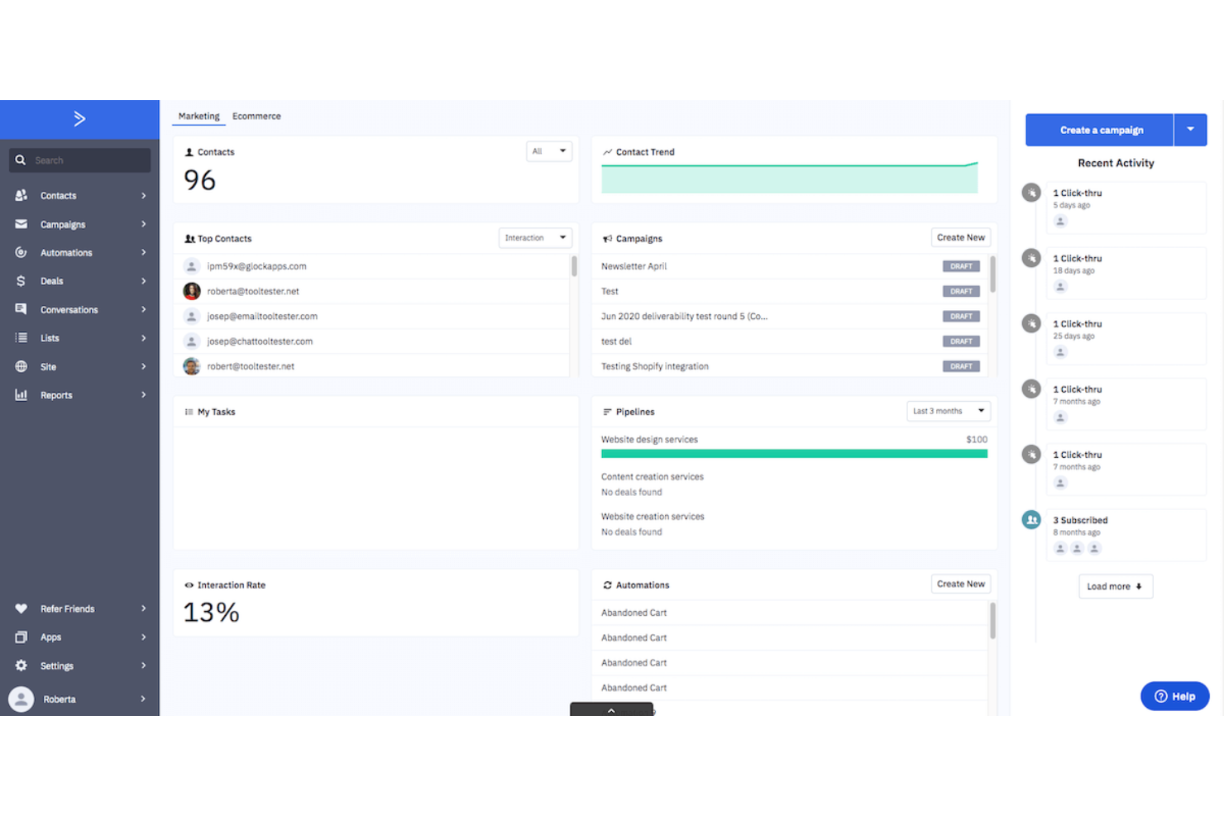This screenshot has width=1224, height=816.
Task: Change the Interaction sort in Top Contacts
Action: tap(534, 237)
